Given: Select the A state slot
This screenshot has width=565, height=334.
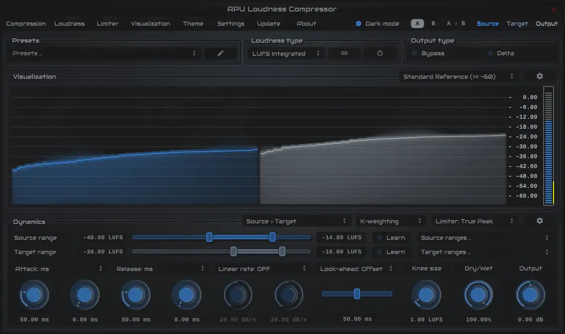Looking at the screenshot, I should point(417,24).
